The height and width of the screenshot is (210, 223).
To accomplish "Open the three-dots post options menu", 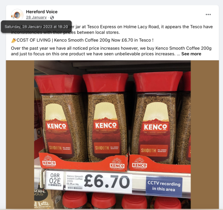I will click(x=208, y=14).
